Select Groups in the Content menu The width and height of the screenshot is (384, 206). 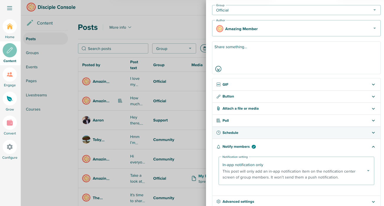coord(32,53)
